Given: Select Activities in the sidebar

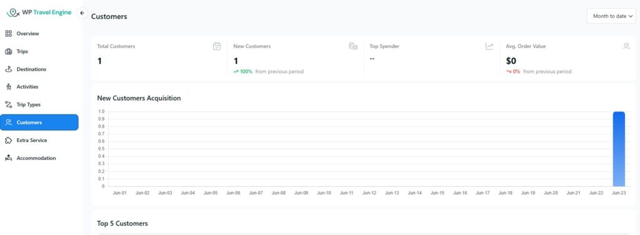Looking at the screenshot, I should (39, 87).
